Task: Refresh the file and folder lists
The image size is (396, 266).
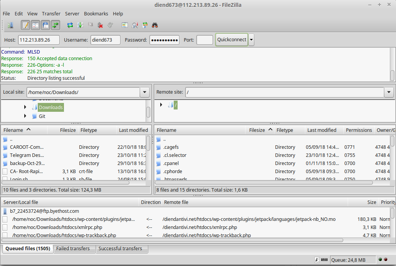Action: 70,25
